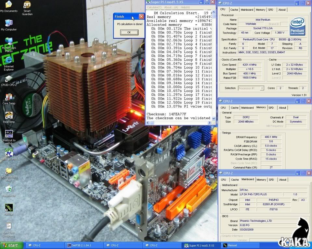Screen dimensions: 312x249
Task: Open SPD tab in top CPU-Z window
Action: pyautogui.click(x=271, y=10)
